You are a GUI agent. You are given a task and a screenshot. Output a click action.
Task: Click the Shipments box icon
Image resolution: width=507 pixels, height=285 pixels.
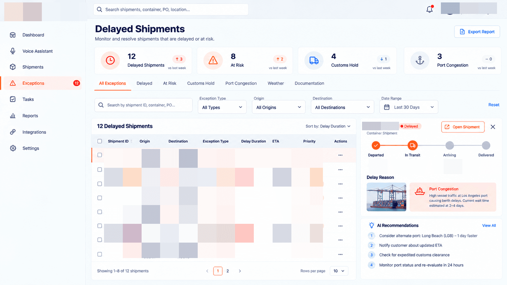13,67
